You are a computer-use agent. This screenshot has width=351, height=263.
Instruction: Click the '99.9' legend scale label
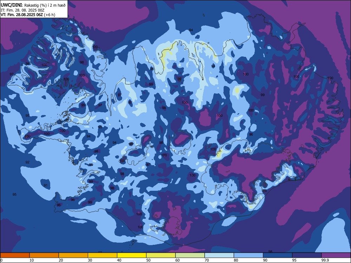point(325,260)
